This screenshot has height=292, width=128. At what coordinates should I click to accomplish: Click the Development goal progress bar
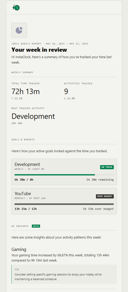[64, 175]
